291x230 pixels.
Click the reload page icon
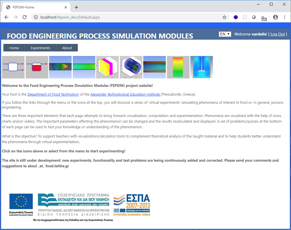pos(25,17)
